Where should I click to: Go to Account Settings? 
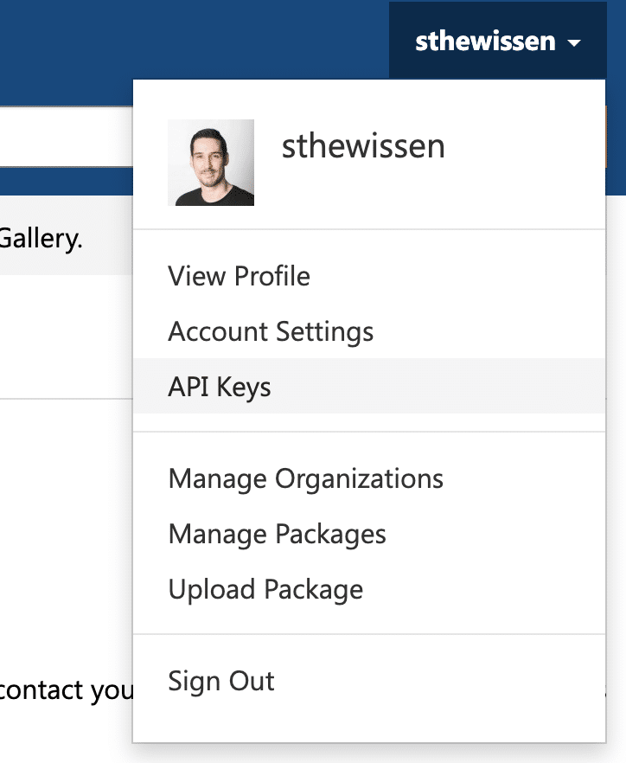(271, 331)
